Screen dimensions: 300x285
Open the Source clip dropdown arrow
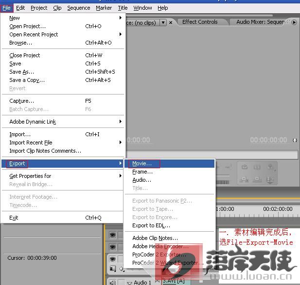click(x=163, y=23)
